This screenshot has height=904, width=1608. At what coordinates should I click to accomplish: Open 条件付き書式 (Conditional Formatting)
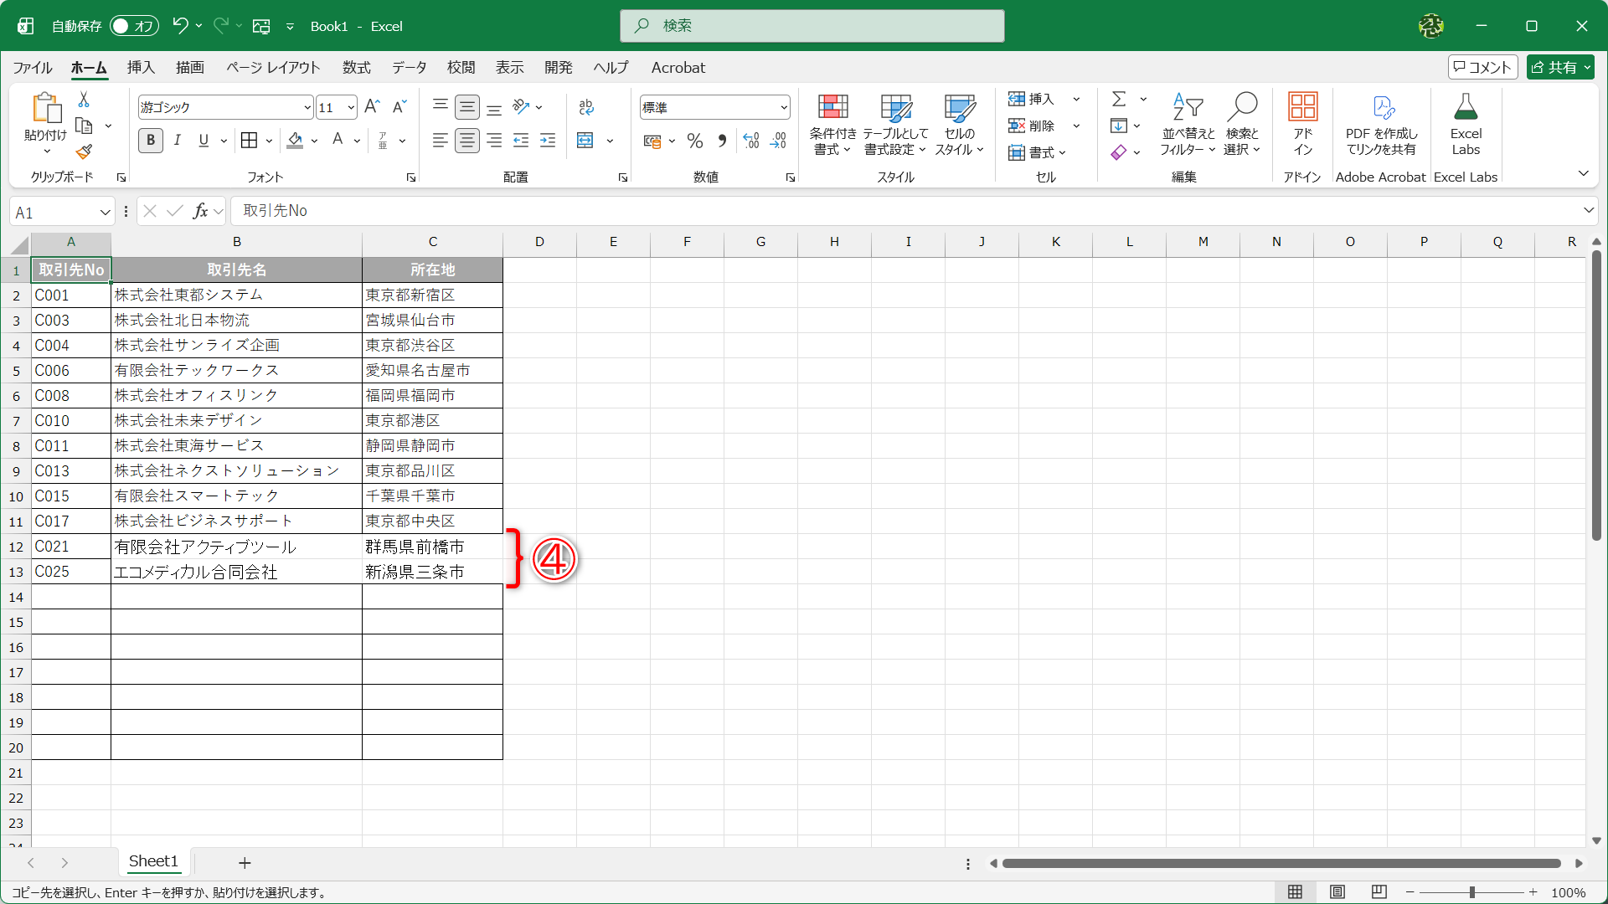click(x=832, y=124)
